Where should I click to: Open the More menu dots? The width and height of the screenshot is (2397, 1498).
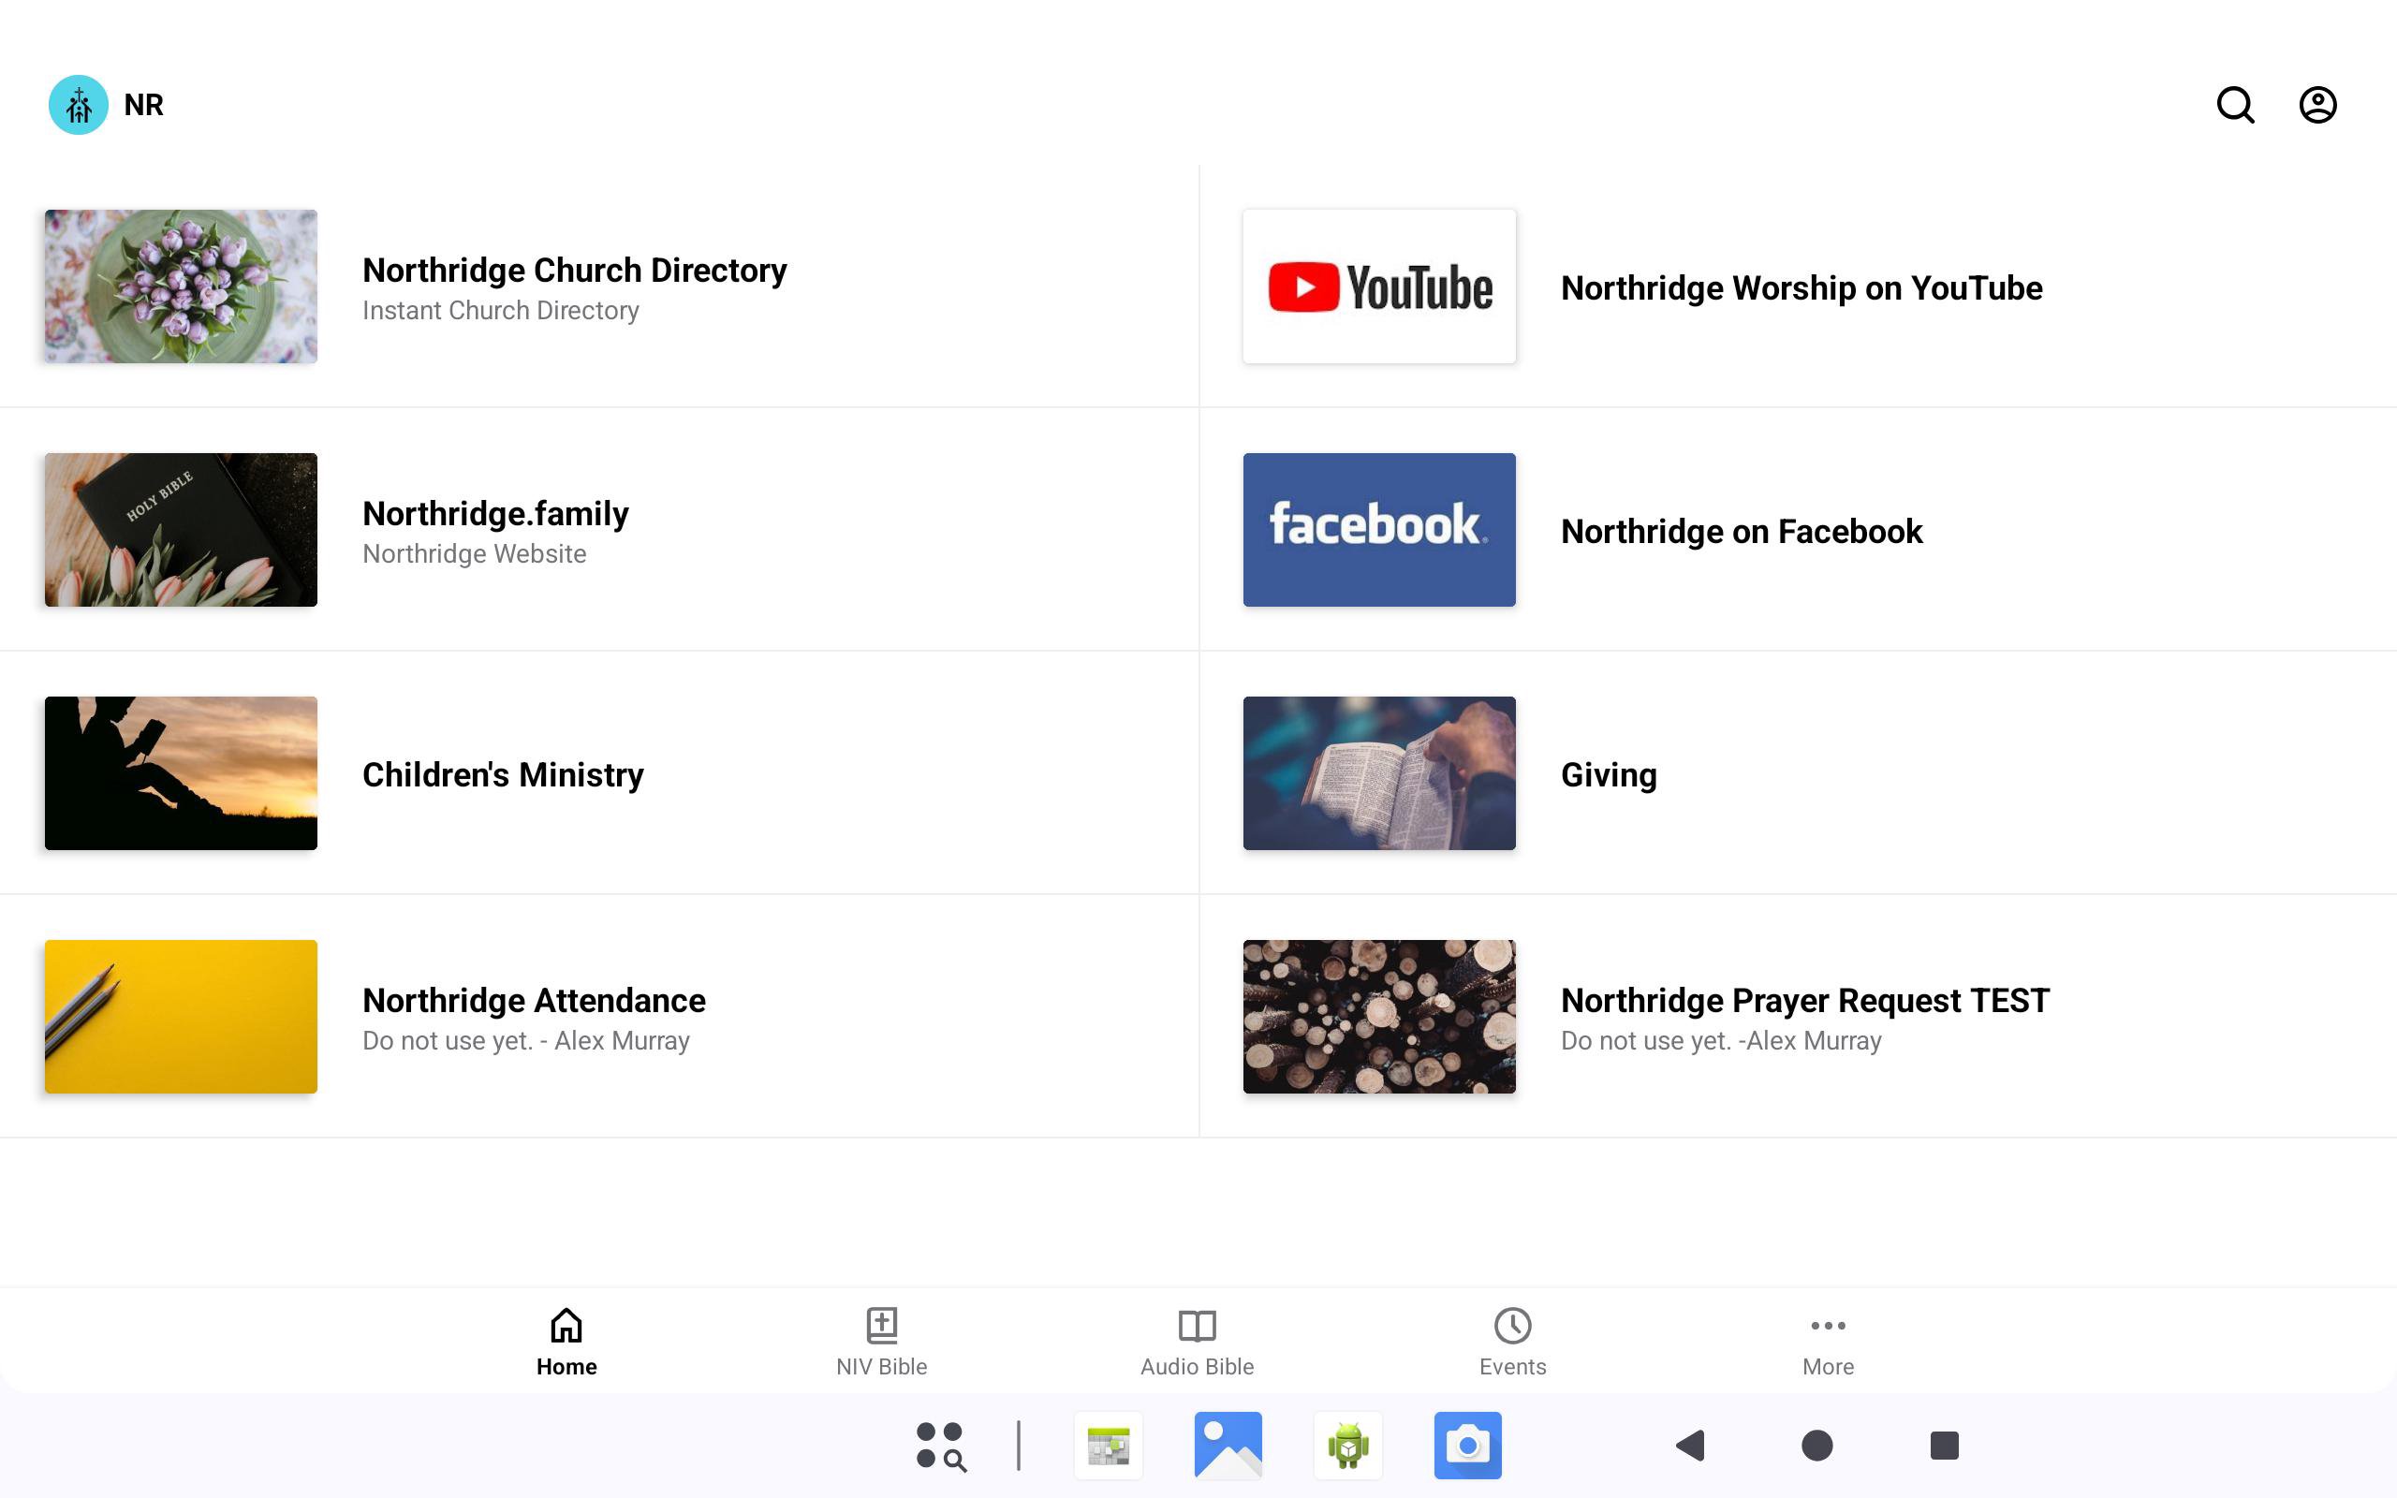coord(1828,1342)
